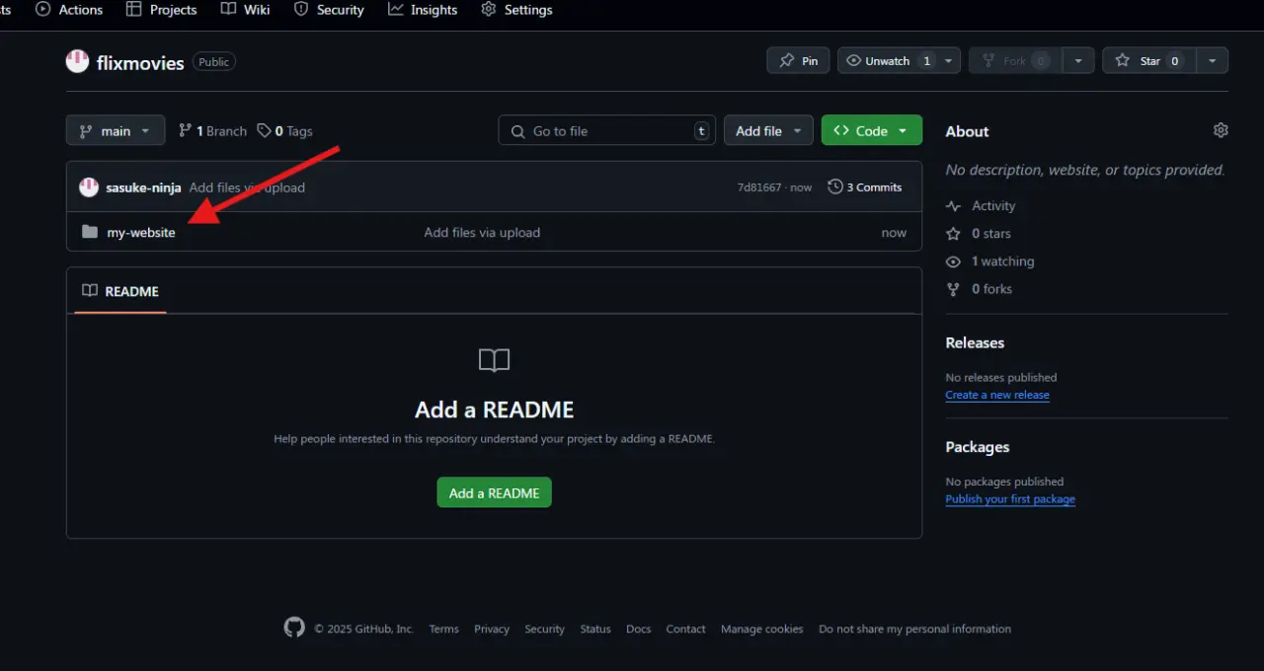Image resolution: width=1264 pixels, height=671 pixels.
Task: Open the footer Terms link
Action: pos(443,629)
